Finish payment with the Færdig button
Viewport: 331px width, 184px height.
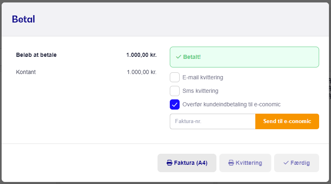(x=297, y=163)
